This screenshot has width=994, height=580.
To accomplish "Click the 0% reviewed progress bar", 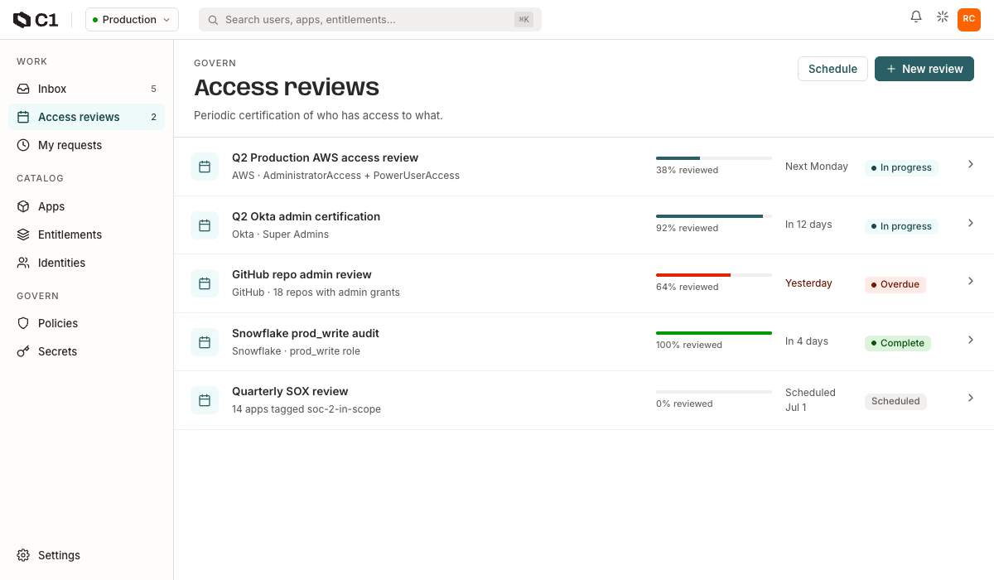I will pos(714,391).
